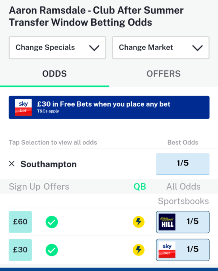Viewport: 218px width, 271px height.
Task: Click green checkmark in £30 offer row
Action: tap(52, 250)
